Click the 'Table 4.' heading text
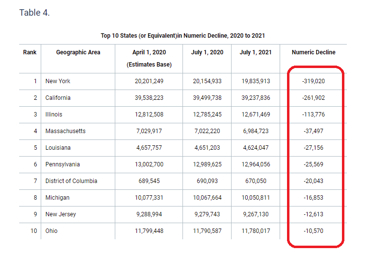Image resolution: width=391 pixels, height=253 pixels. [34, 13]
